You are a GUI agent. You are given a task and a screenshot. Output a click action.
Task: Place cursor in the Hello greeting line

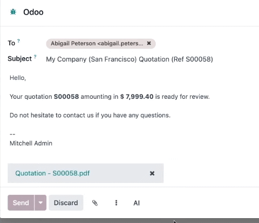(18, 78)
